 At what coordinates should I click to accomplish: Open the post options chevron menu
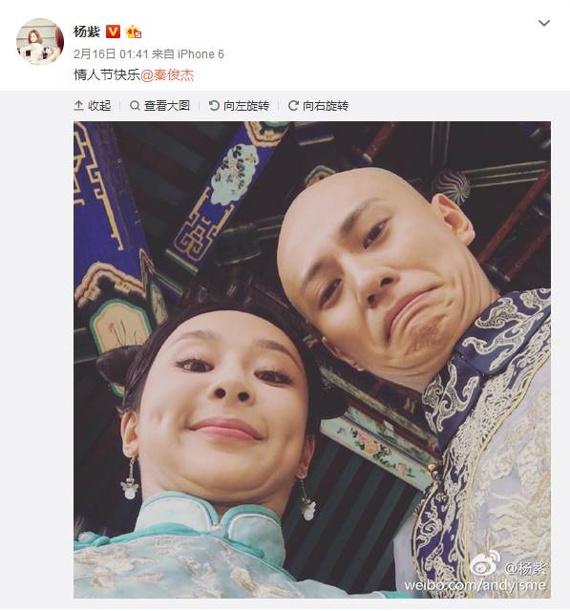(x=544, y=23)
